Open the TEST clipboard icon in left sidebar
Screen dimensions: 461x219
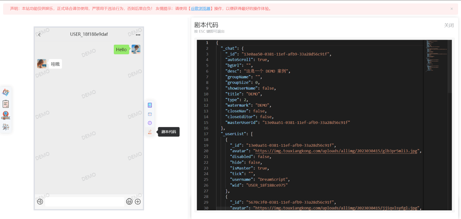coord(6,104)
